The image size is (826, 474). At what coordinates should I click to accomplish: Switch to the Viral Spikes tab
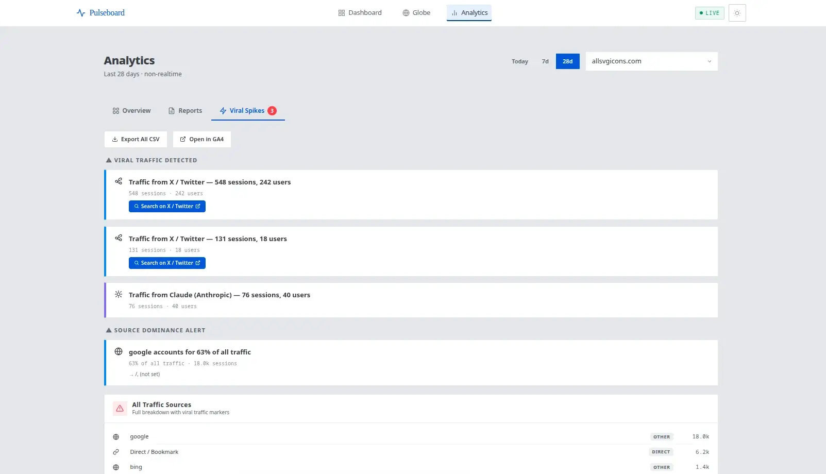tap(248, 111)
